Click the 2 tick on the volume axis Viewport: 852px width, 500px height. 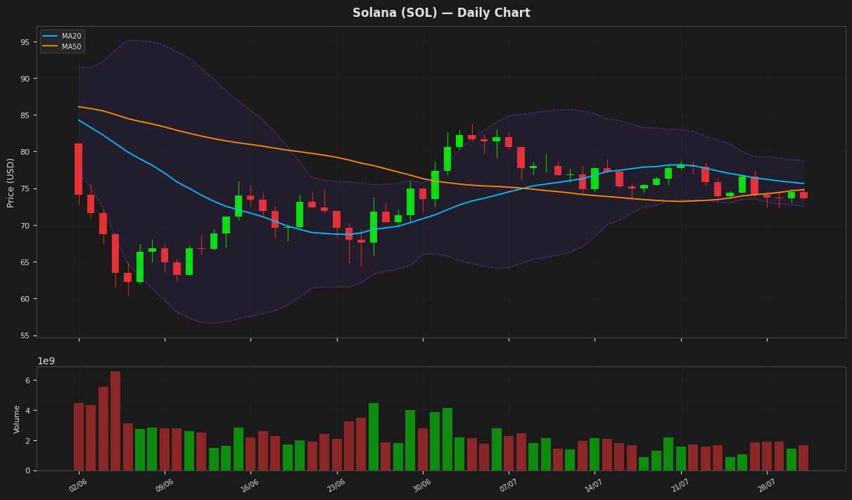pyautogui.click(x=27, y=441)
